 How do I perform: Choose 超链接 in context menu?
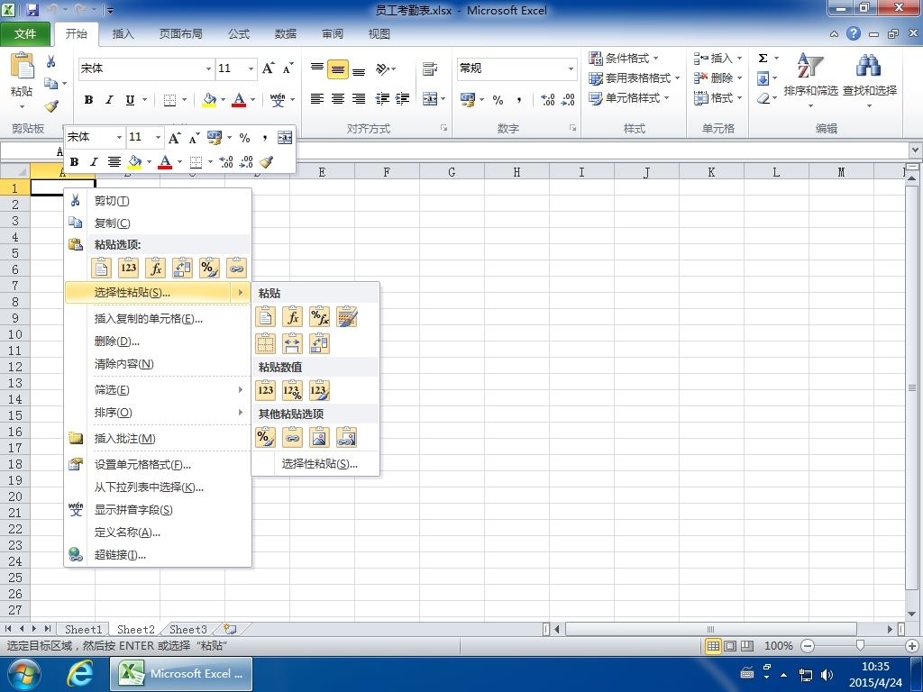(158, 554)
